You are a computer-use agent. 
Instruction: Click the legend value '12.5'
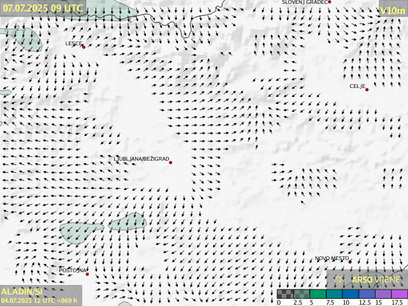tap(365, 303)
